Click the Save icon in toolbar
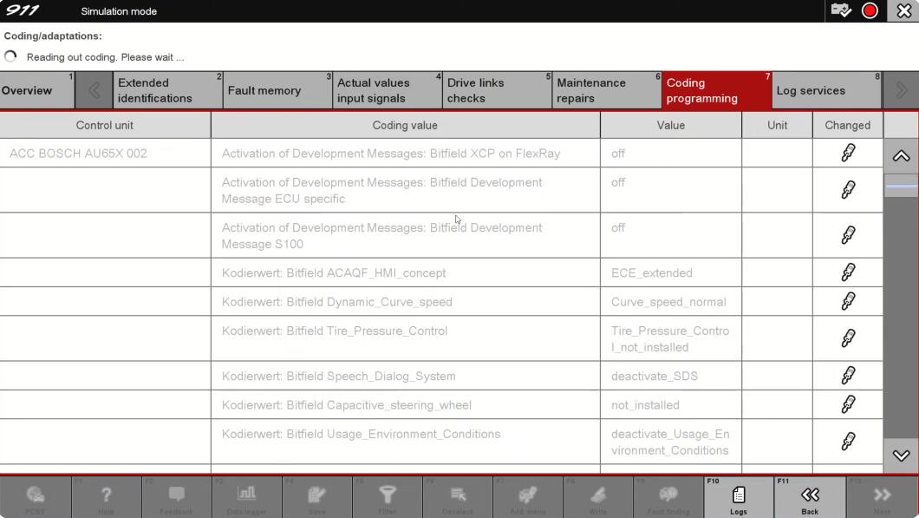Viewport: 919px width, 518px height. [316, 498]
